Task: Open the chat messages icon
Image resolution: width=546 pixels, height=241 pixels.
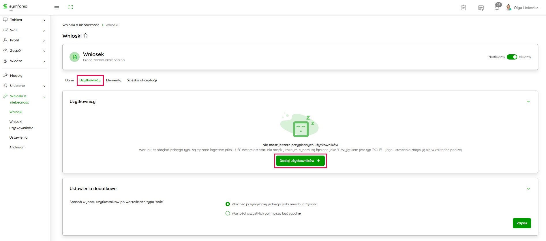Action: pyautogui.click(x=481, y=8)
